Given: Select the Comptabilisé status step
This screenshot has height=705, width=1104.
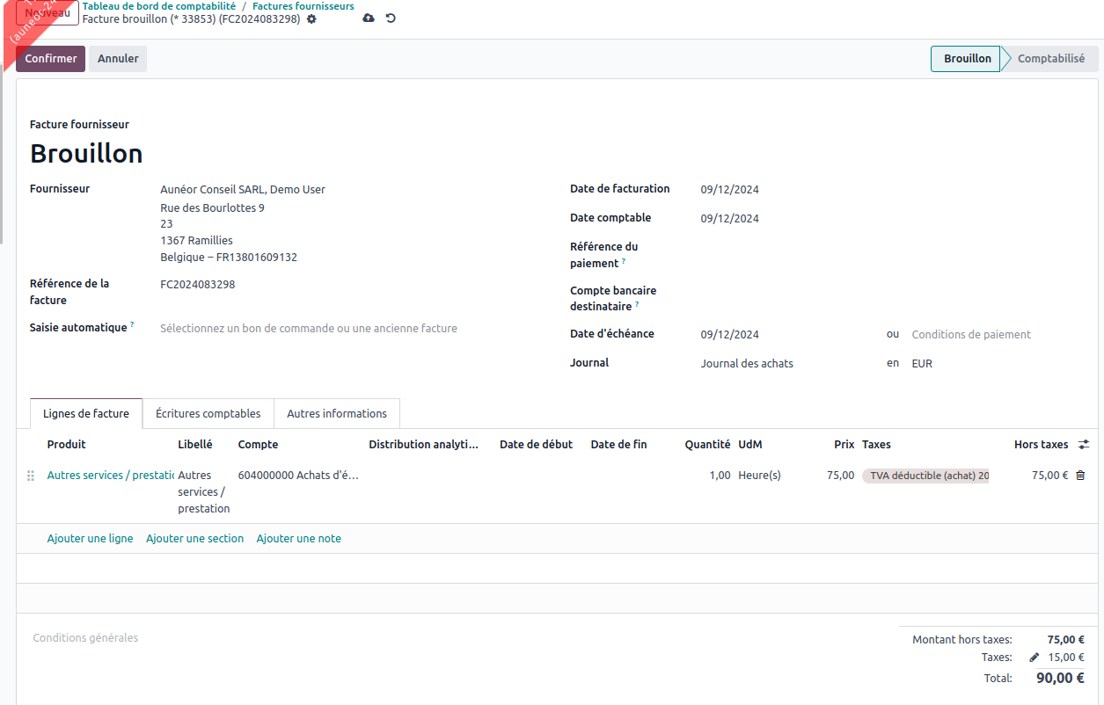Looking at the screenshot, I should pos(1050,59).
